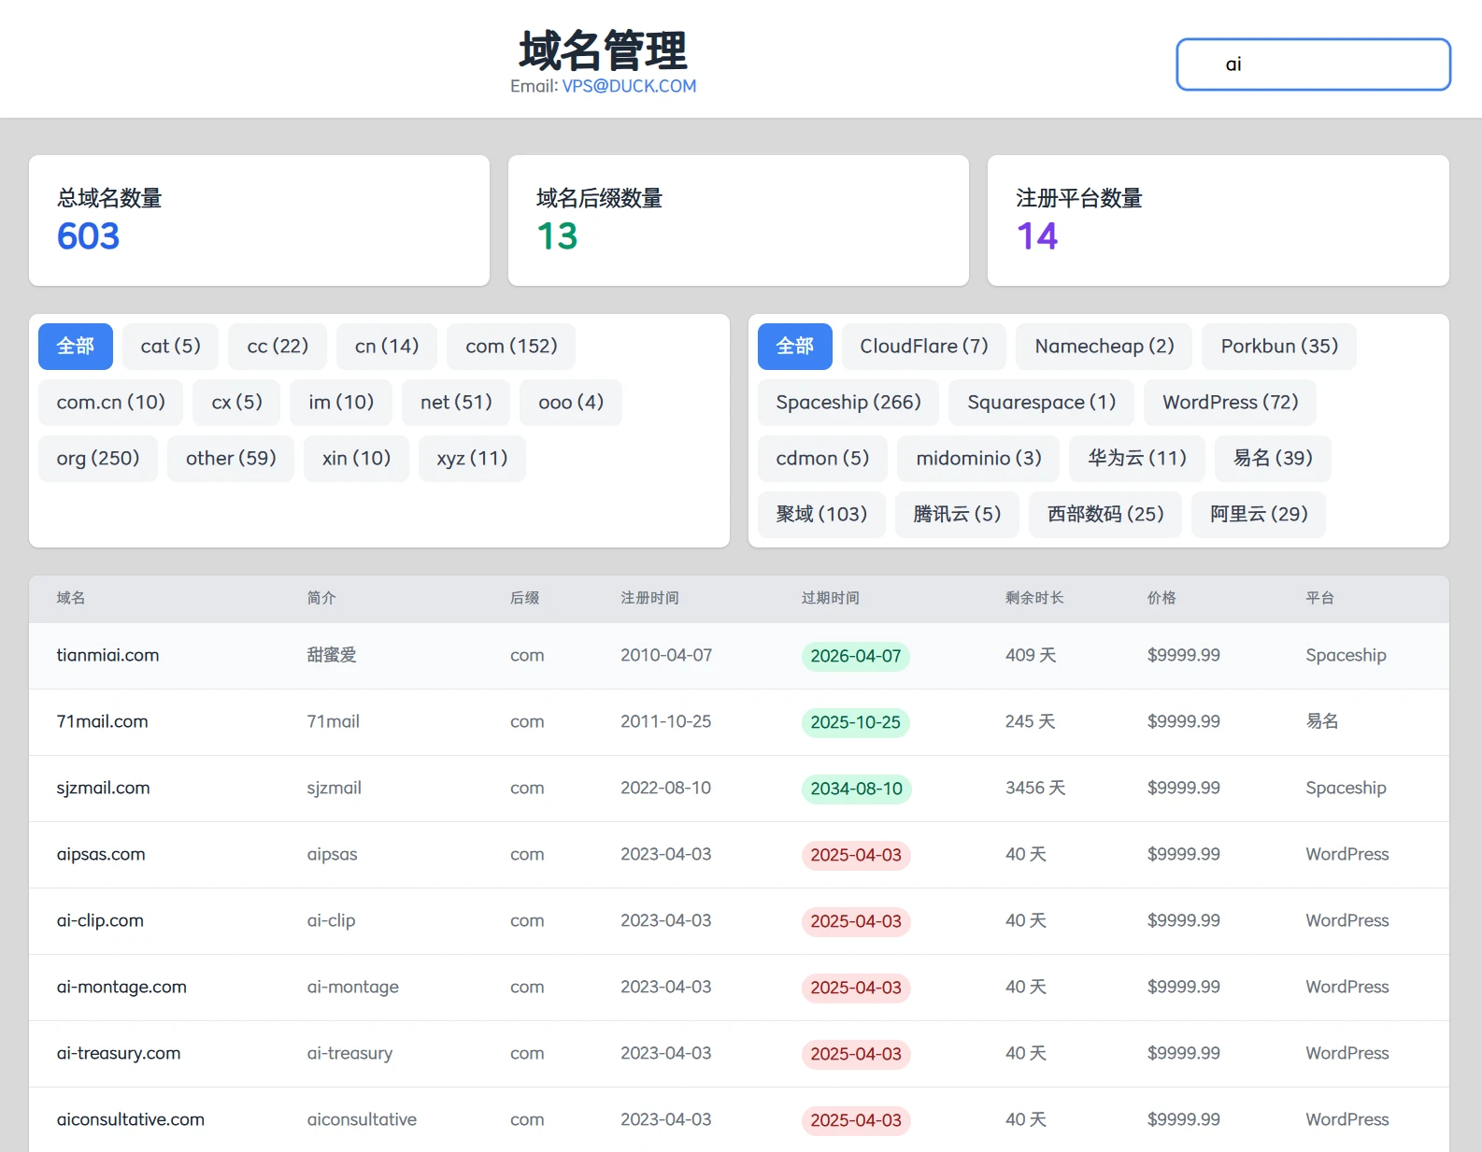Viewport: 1482px width, 1152px height.
Task: Select the "com (152)" suffix filter
Action: (x=511, y=347)
